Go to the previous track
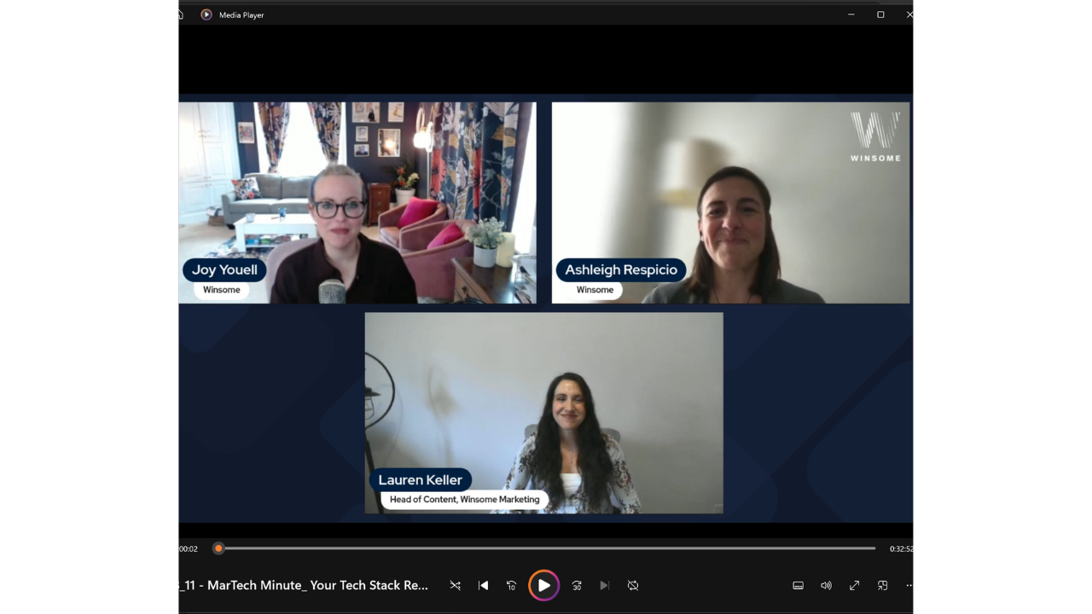This screenshot has width=1092, height=614. (x=483, y=586)
